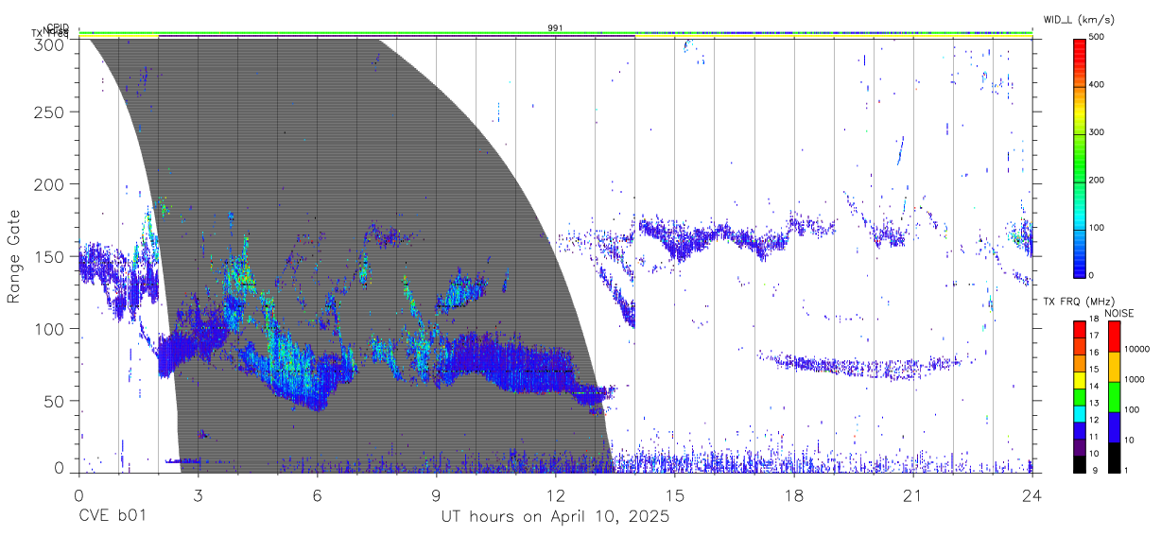
Task: Click the 12 label in TX FRQ legend
Action: [x=1093, y=420]
